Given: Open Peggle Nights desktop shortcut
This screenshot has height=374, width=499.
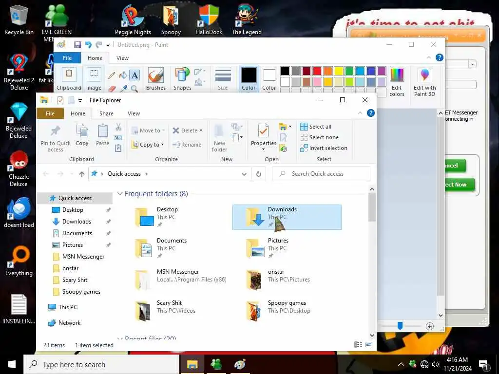Looking at the screenshot, I should click(133, 19).
